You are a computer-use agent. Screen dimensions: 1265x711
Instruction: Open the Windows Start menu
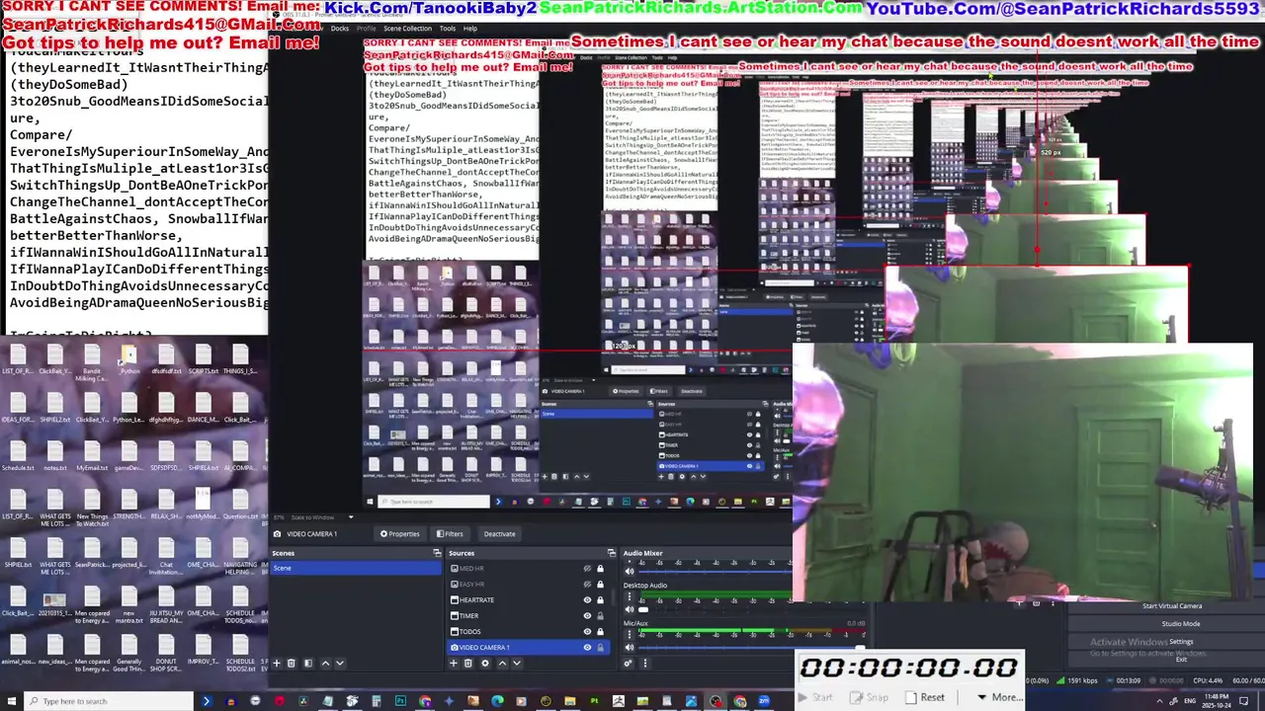coord(11,701)
